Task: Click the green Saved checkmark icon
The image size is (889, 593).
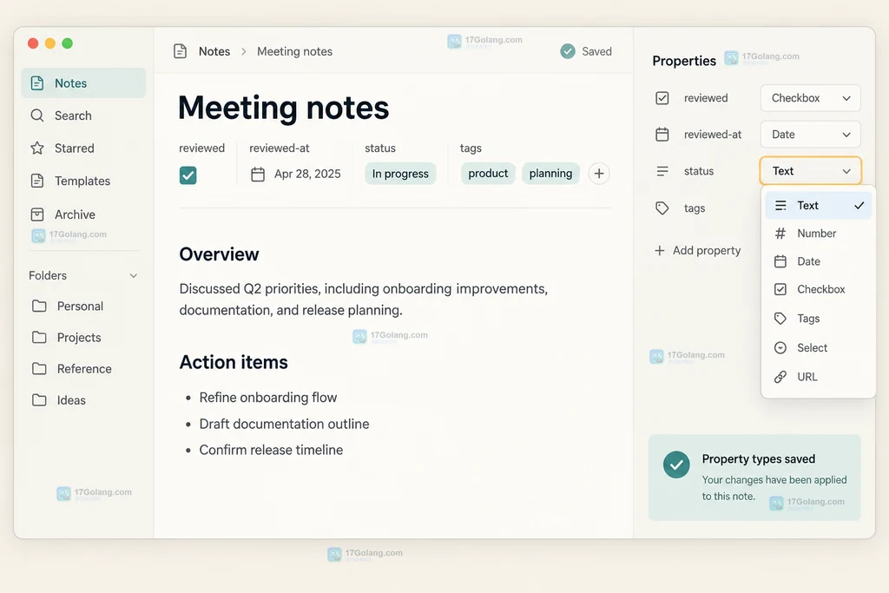Action: pyautogui.click(x=568, y=51)
